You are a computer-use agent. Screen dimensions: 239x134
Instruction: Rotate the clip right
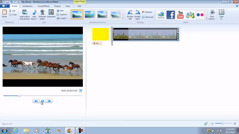click(137, 15)
